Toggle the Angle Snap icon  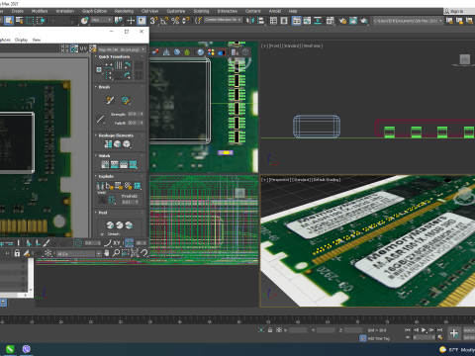[x=164, y=21]
